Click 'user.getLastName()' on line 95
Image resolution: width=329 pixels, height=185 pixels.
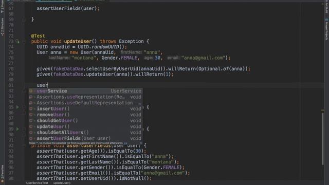click(92, 162)
